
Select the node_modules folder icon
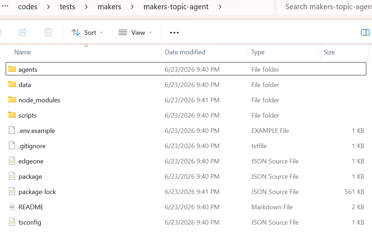tap(12, 99)
